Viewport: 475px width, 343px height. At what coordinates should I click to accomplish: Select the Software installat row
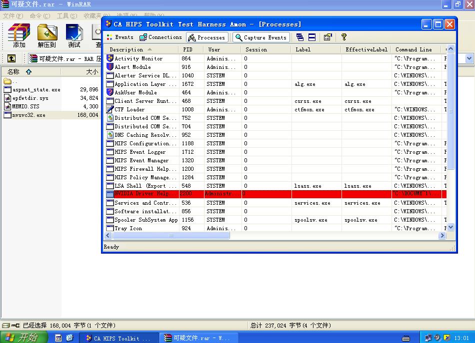click(x=276, y=211)
